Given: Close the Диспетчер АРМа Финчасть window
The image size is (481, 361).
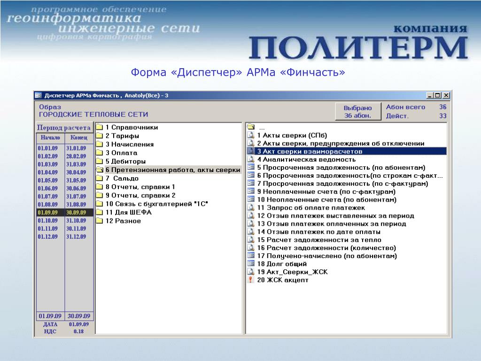Looking at the screenshot, I should click(446, 95).
